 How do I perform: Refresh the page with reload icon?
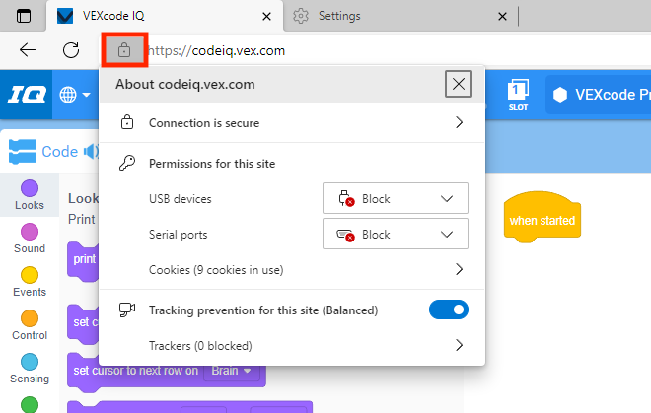coord(71,50)
